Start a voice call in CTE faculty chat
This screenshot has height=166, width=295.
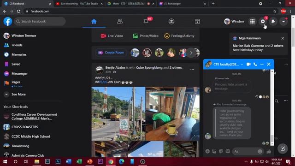click(255, 64)
